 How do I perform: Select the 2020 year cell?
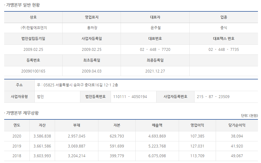point(17,136)
